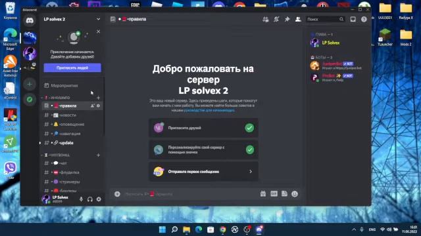Open Windows Start button on taskbar
Image resolution: width=421 pixels, height=236 pixels.
click(x=162, y=229)
